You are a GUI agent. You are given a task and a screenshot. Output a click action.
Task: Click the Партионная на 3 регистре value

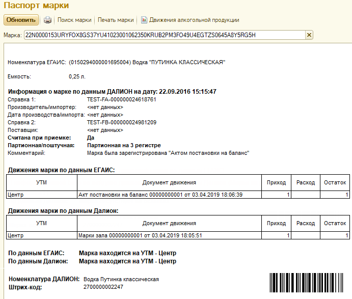tap(124, 145)
